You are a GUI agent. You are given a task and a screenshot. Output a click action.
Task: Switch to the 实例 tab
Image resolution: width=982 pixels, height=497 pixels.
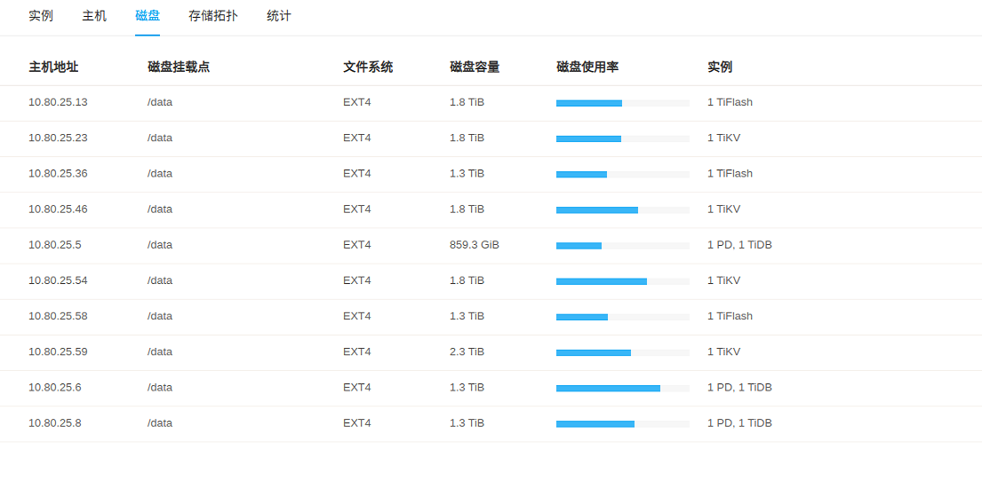(41, 16)
